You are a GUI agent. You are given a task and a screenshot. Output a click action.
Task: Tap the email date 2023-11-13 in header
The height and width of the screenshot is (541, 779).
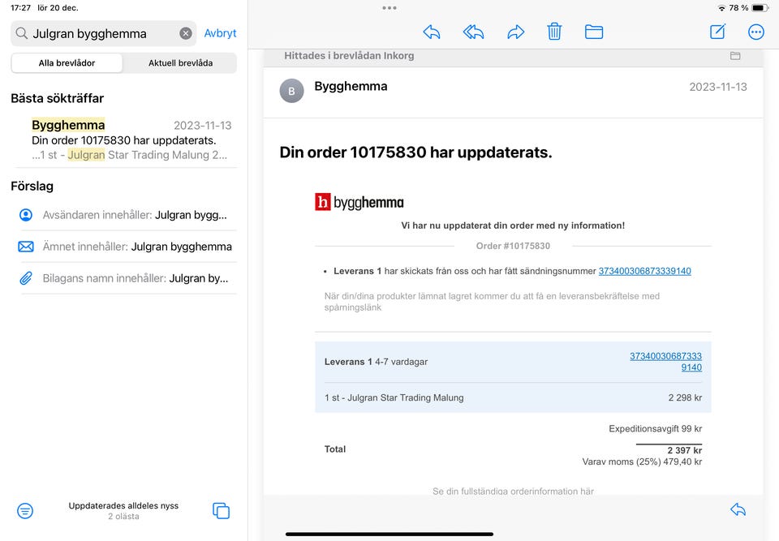coord(718,87)
